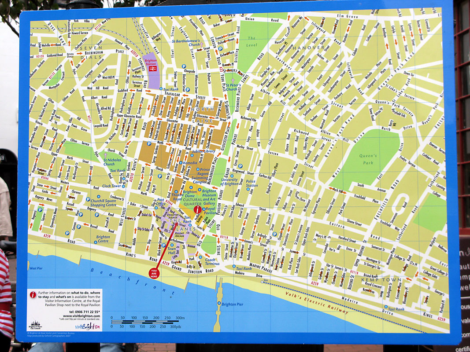Click the Brighton Pier location dot
The height and width of the screenshot is (352, 470).
coord(219,304)
